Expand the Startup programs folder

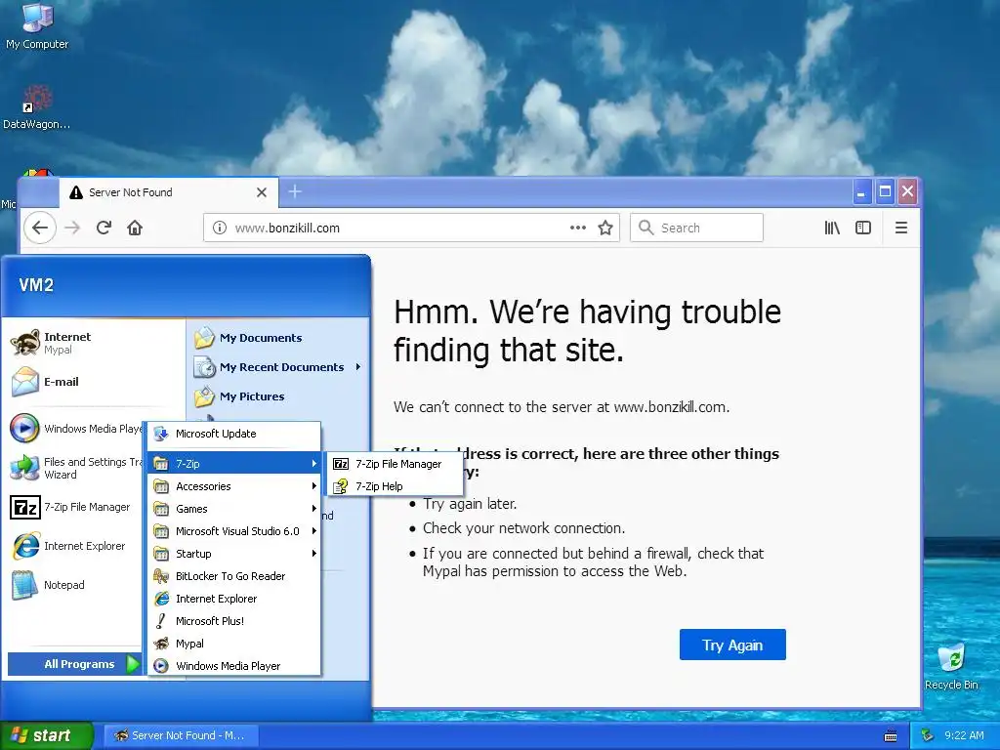tap(234, 554)
